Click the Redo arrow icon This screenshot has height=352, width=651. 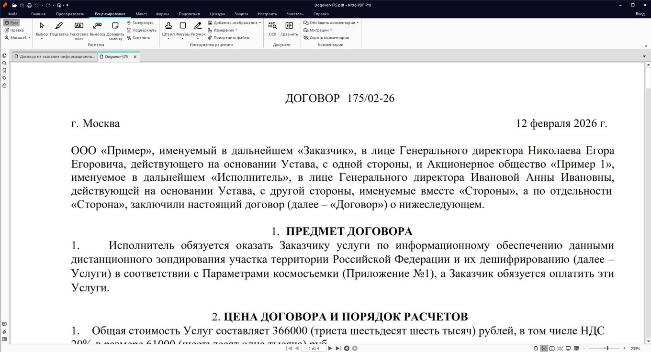[x=48, y=5]
